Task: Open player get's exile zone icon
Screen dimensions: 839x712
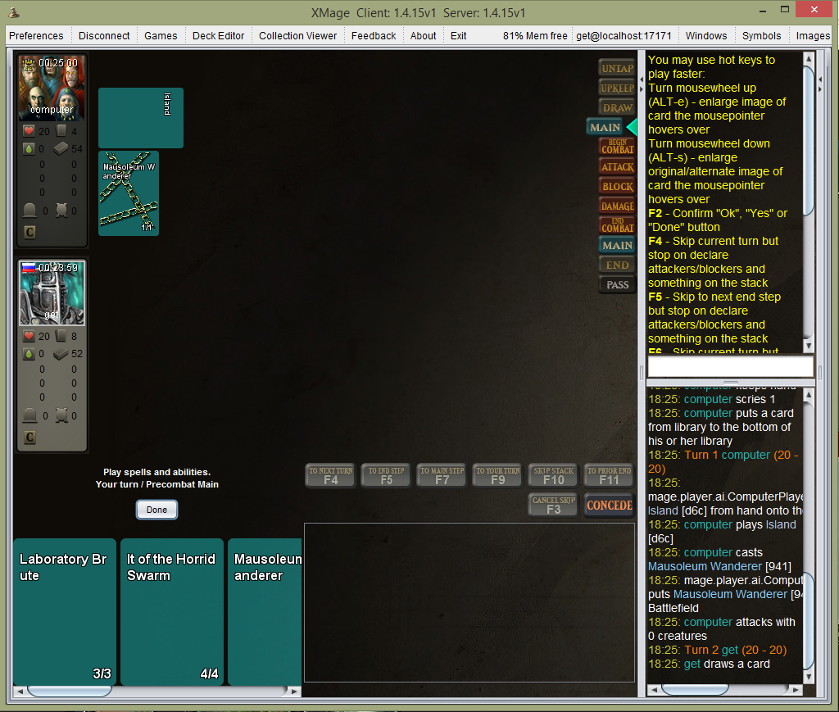Action: 62,415
